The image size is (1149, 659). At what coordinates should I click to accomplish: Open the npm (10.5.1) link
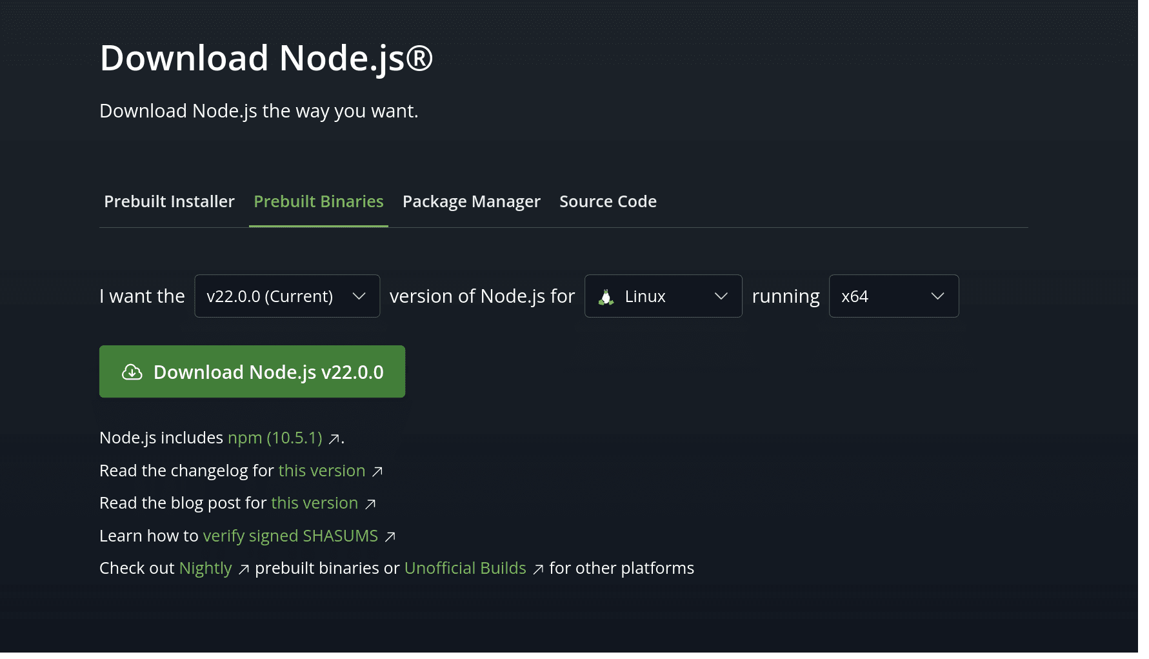tap(275, 438)
